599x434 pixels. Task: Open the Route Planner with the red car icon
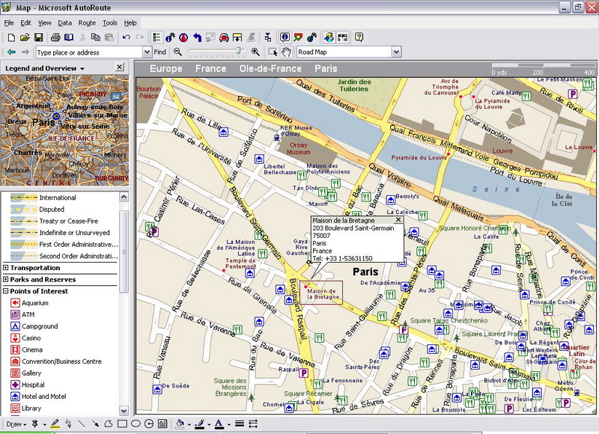point(224,37)
